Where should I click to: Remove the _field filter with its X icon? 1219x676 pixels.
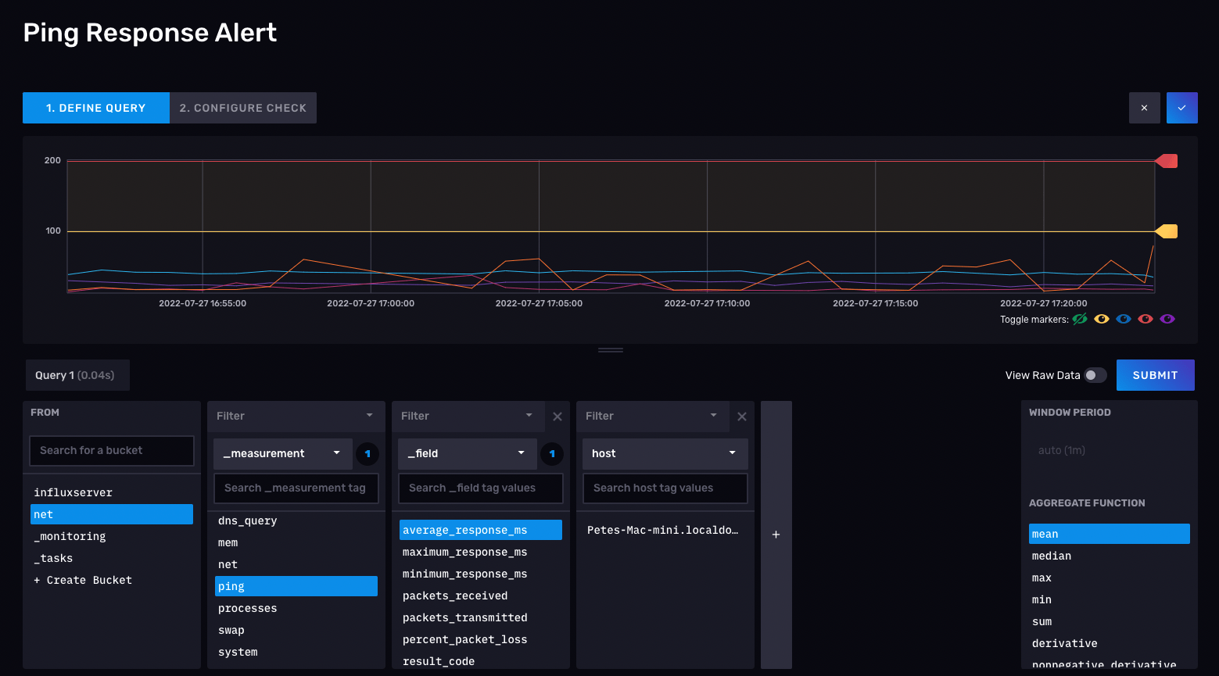pos(558,417)
